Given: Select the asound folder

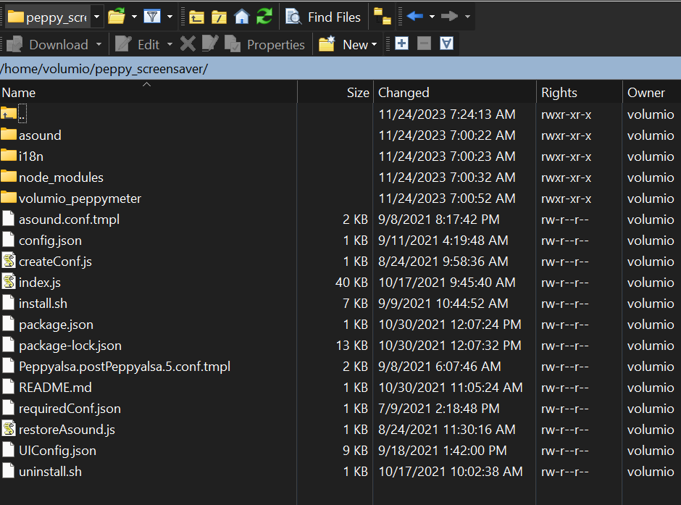Looking at the screenshot, I should pos(31,135).
